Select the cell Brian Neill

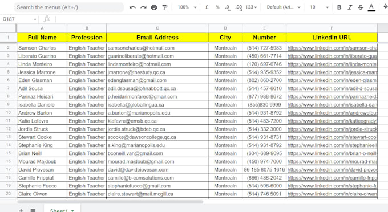coord(42,153)
